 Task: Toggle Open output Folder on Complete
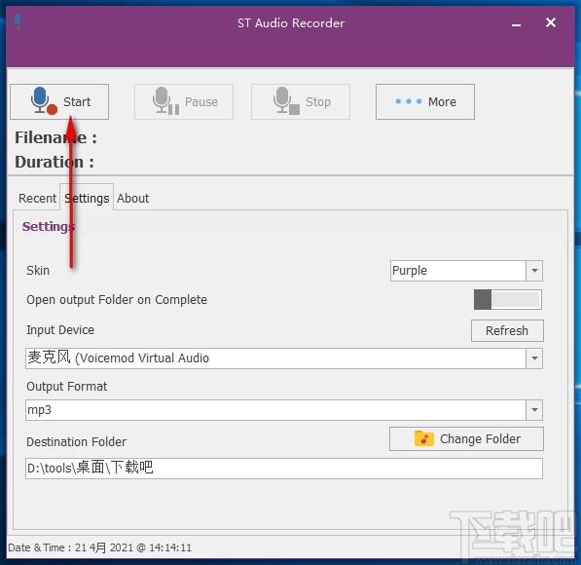507,299
